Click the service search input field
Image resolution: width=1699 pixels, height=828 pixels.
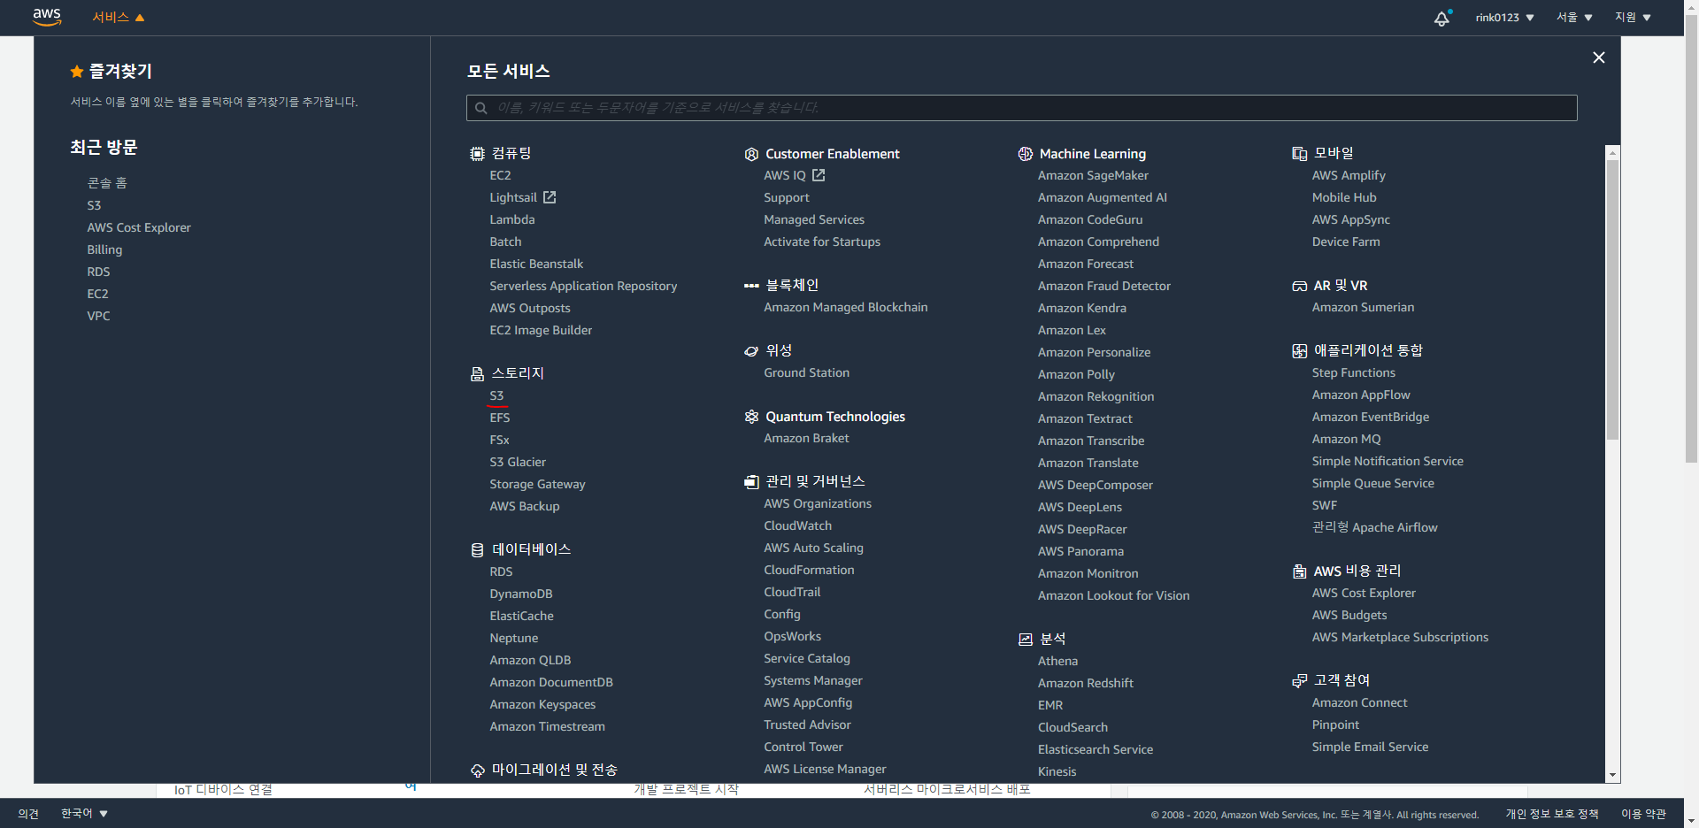coord(1021,108)
